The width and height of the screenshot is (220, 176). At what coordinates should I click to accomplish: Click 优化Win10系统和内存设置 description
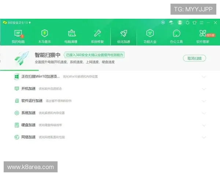pyautogui.click(x=80, y=77)
